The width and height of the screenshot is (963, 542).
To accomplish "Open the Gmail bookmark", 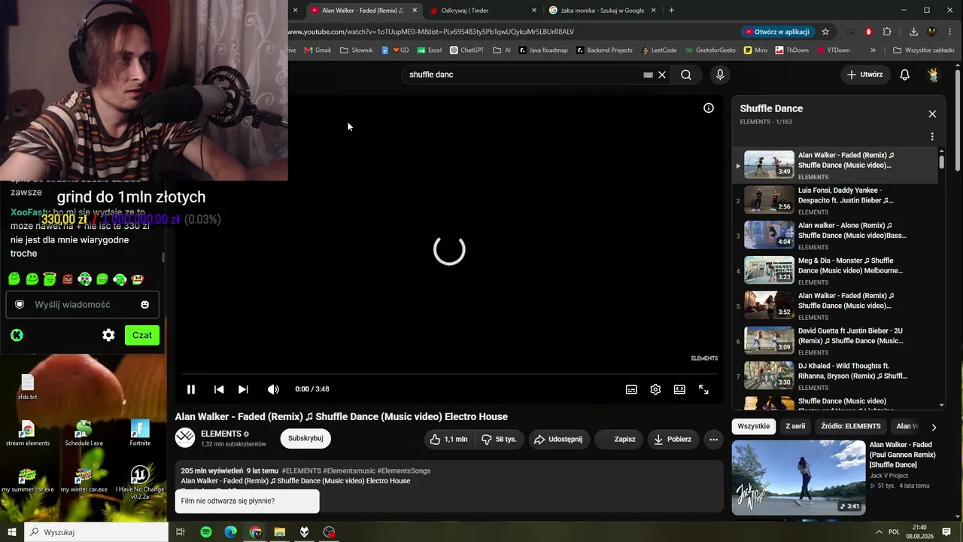I will [317, 50].
